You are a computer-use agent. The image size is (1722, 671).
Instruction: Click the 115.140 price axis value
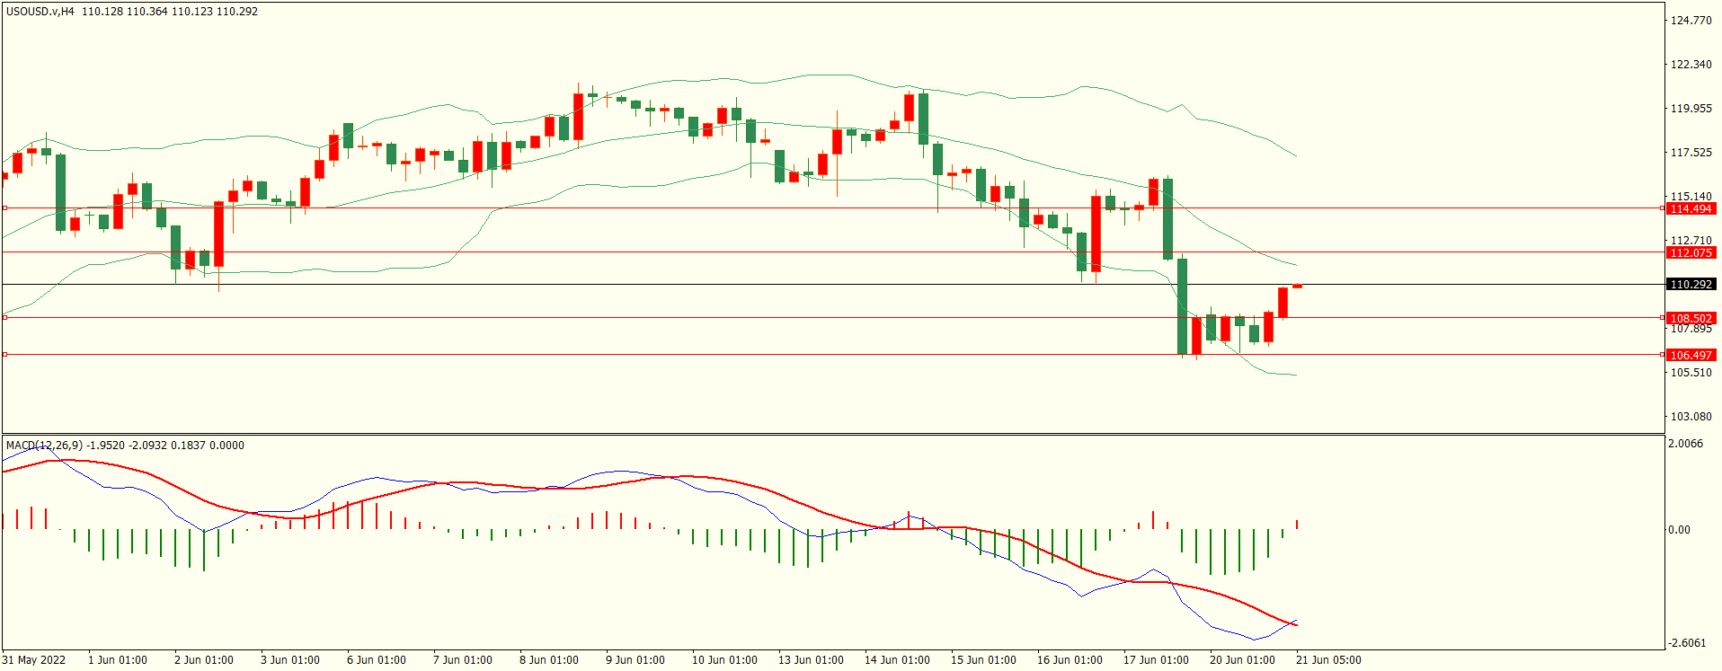[1691, 196]
